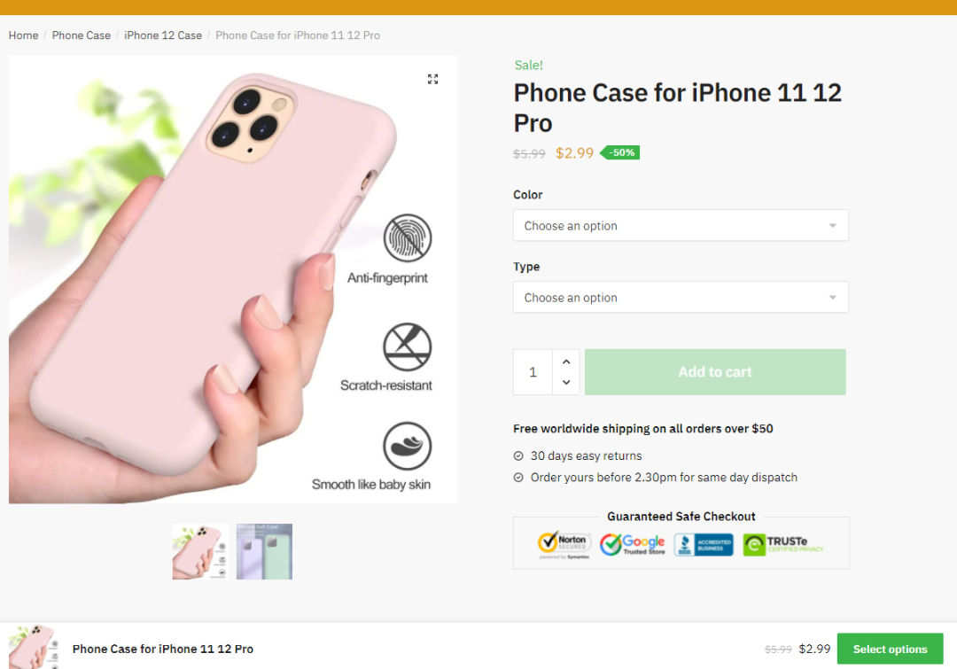Select the purple and green cases thumbnail
This screenshot has width=957, height=669.
[264, 551]
